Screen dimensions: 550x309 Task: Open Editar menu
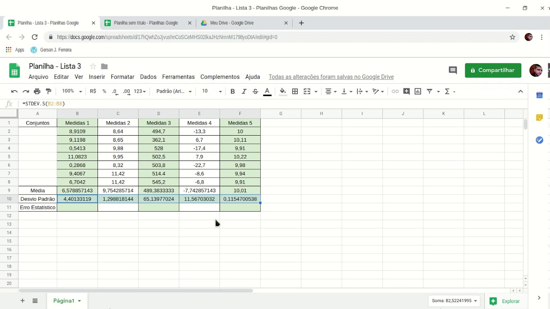(61, 77)
